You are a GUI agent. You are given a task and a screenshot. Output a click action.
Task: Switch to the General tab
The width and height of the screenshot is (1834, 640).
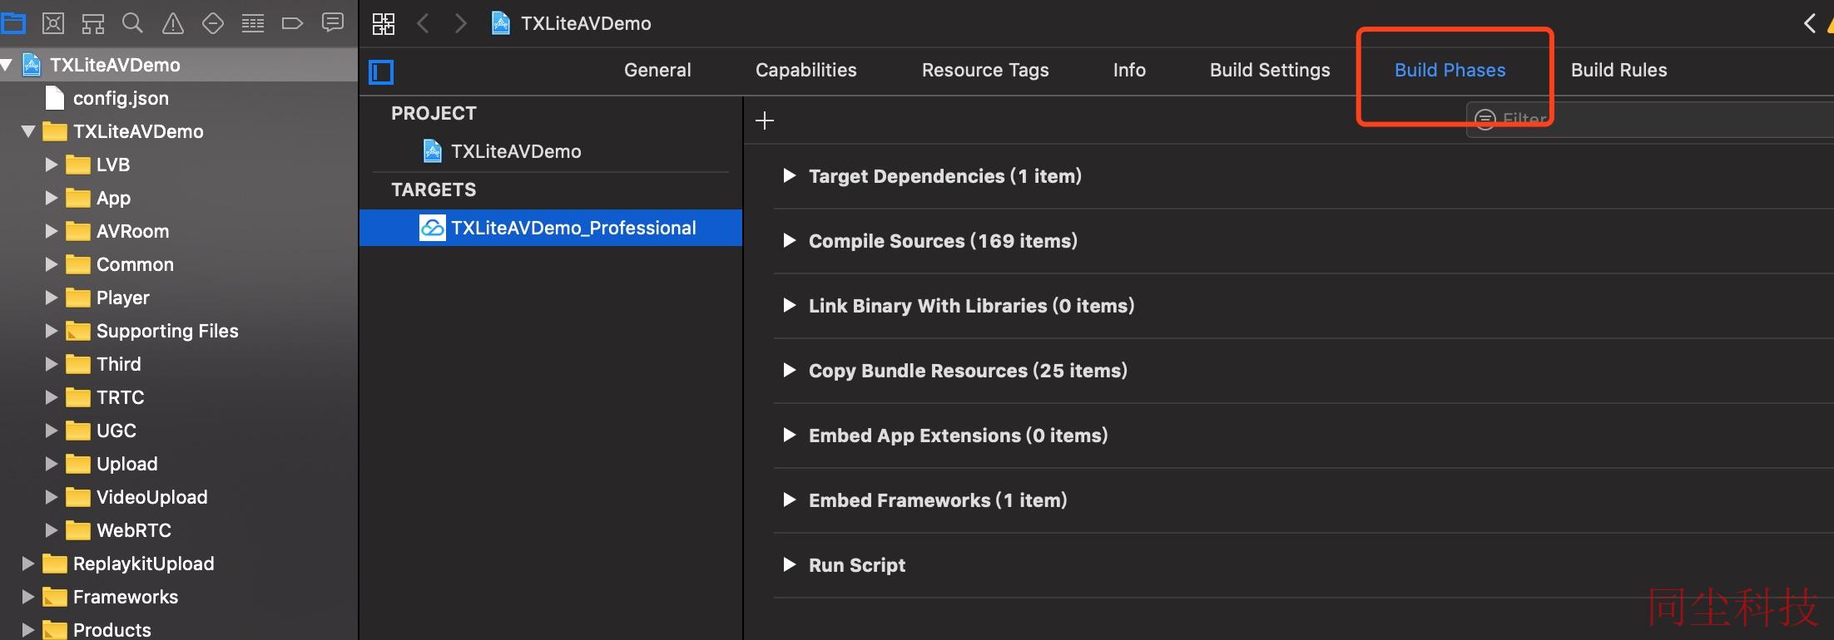click(x=657, y=70)
